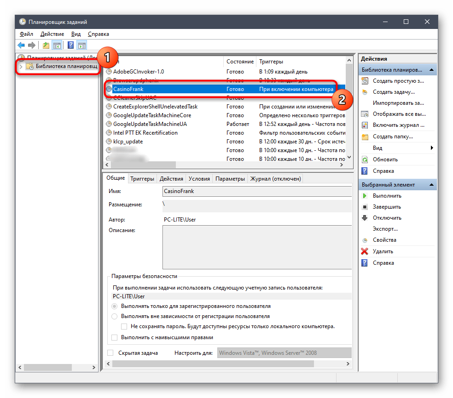Click Справка icon under Библиотека section
The height and width of the screenshot is (398, 453).
pos(365,171)
